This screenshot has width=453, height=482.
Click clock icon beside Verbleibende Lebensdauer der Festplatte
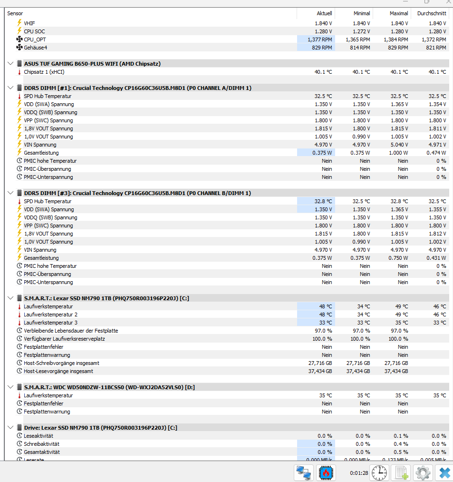(19, 330)
